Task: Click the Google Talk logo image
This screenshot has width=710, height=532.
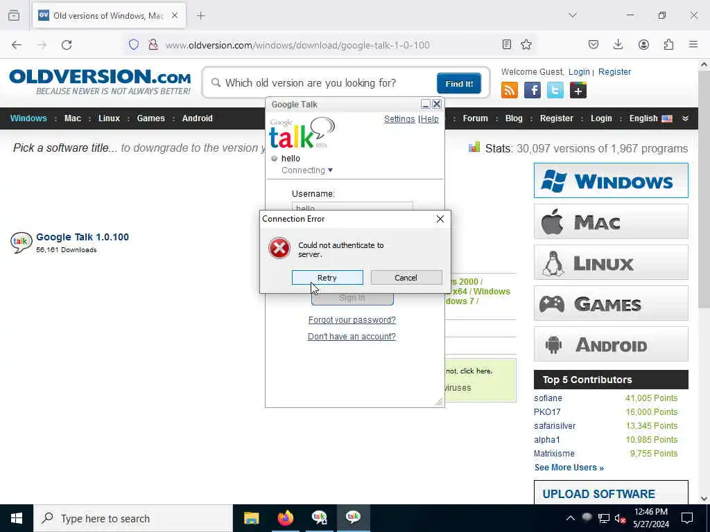Action: point(302,133)
